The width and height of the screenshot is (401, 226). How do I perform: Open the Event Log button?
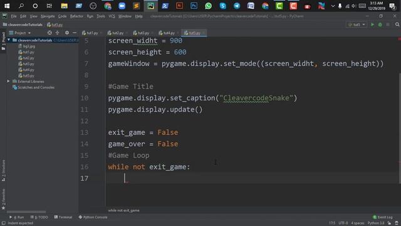point(383,217)
